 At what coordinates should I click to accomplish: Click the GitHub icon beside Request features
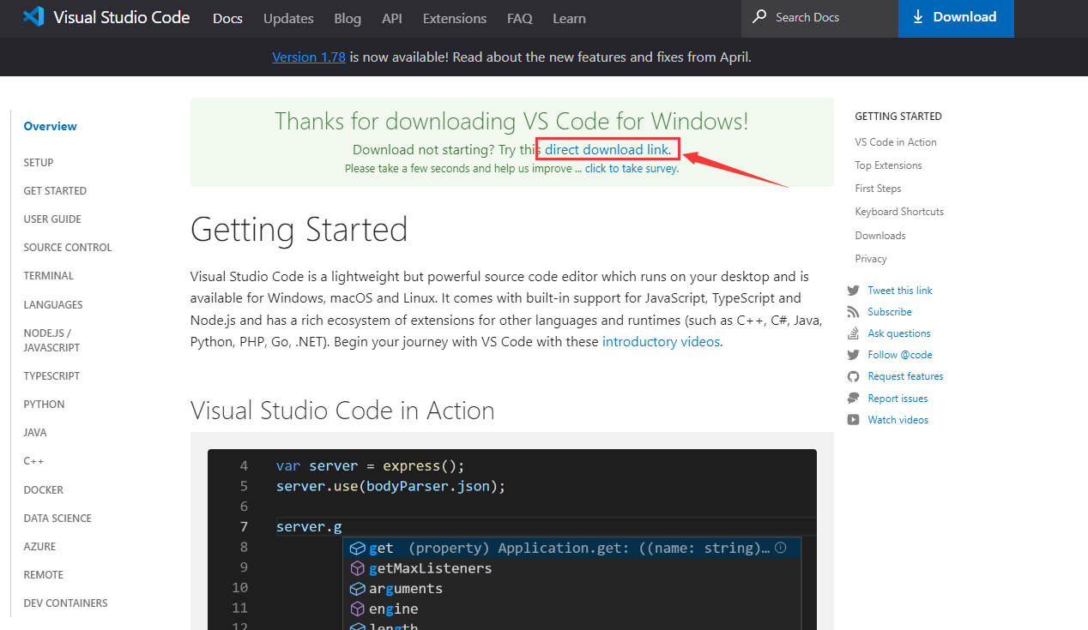[x=853, y=376]
